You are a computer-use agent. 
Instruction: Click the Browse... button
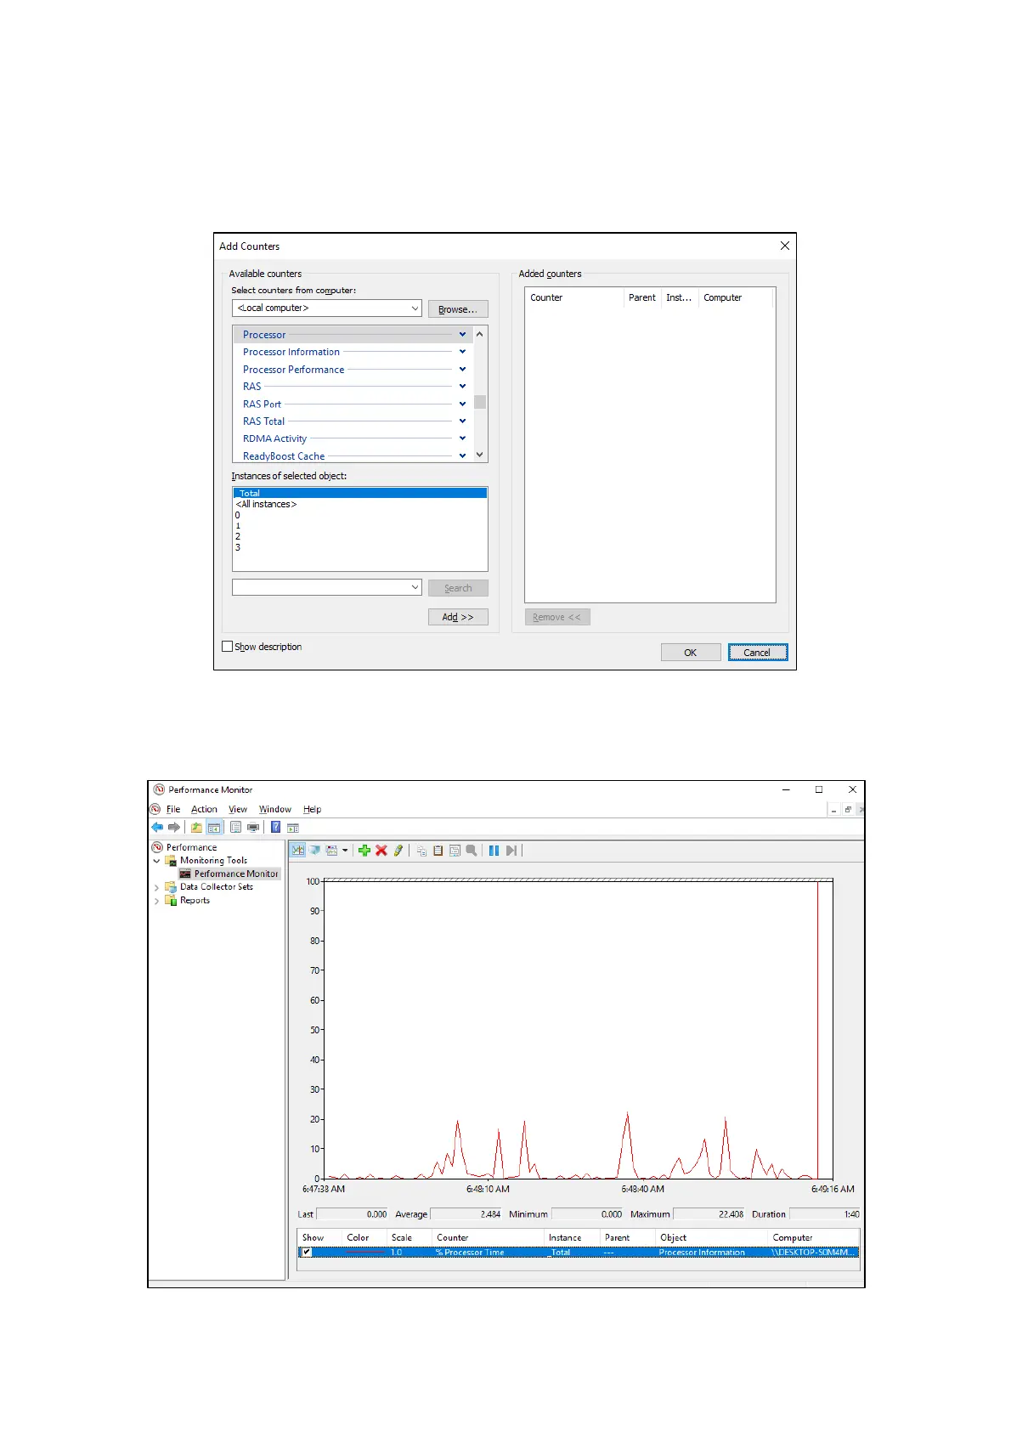tap(458, 309)
